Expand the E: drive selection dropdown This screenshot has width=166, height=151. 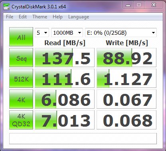click(121, 33)
